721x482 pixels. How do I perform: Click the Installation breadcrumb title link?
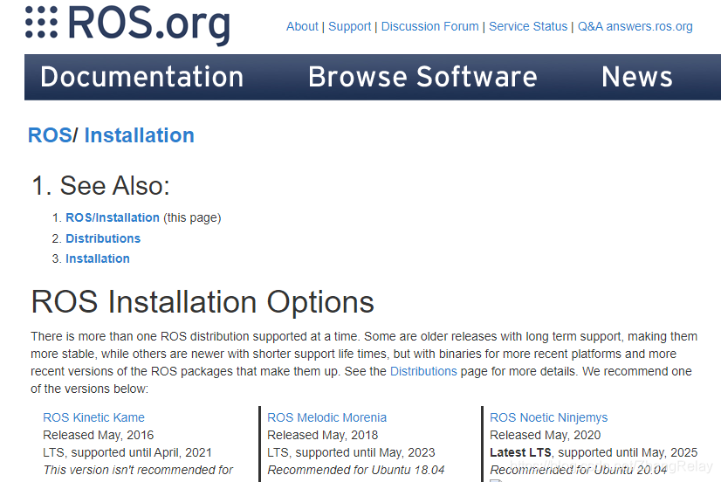pos(140,135)
